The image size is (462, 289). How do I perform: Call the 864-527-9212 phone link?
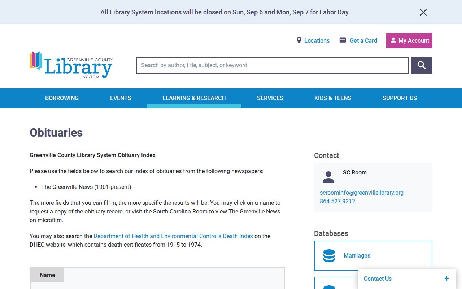tap(337, 202)
